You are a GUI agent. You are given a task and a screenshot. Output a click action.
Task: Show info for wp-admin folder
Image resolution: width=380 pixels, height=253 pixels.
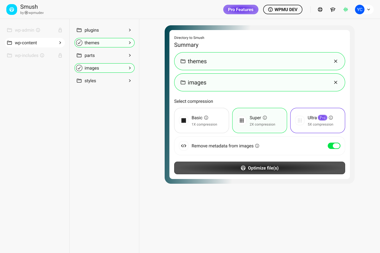(x=38, y=30)
